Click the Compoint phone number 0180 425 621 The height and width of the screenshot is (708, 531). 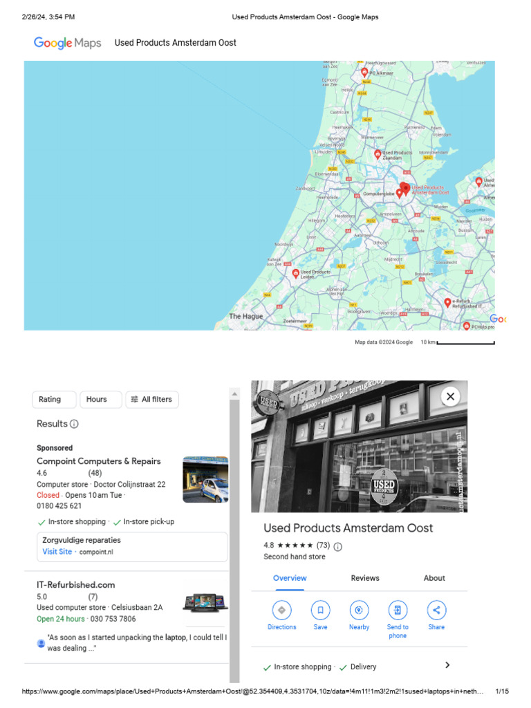click(x=59, y=505)
